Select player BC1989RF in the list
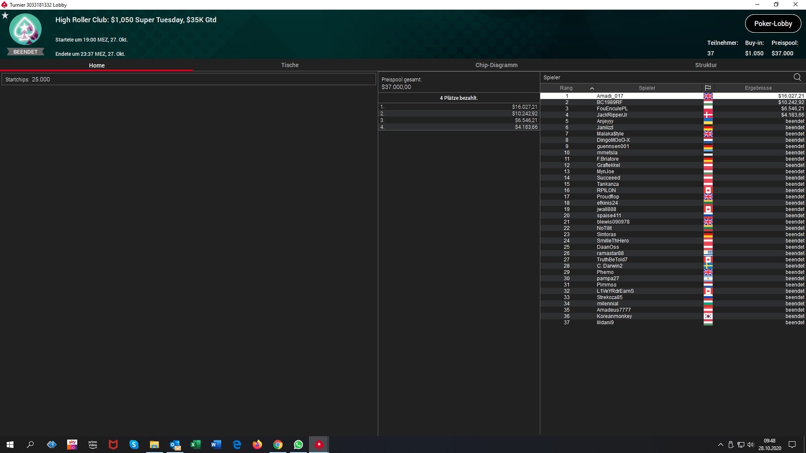 (610, 102)
